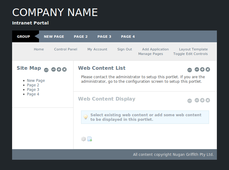This screenshot has height=170, width=229.
Task: Minimize the Web Content List portlet
Action: (197, 69)
